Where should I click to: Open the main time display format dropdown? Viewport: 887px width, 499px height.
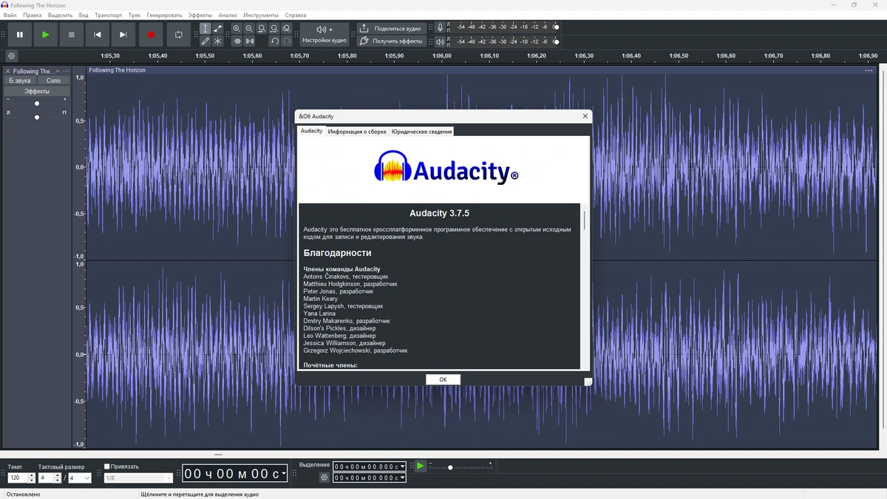point(284,474)
